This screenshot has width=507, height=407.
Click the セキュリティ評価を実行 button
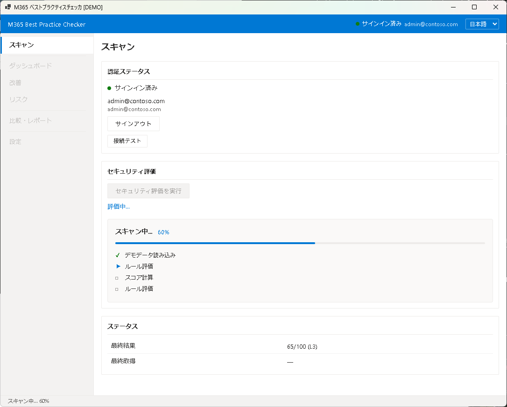pyautogui.click(x=148, y=191)
